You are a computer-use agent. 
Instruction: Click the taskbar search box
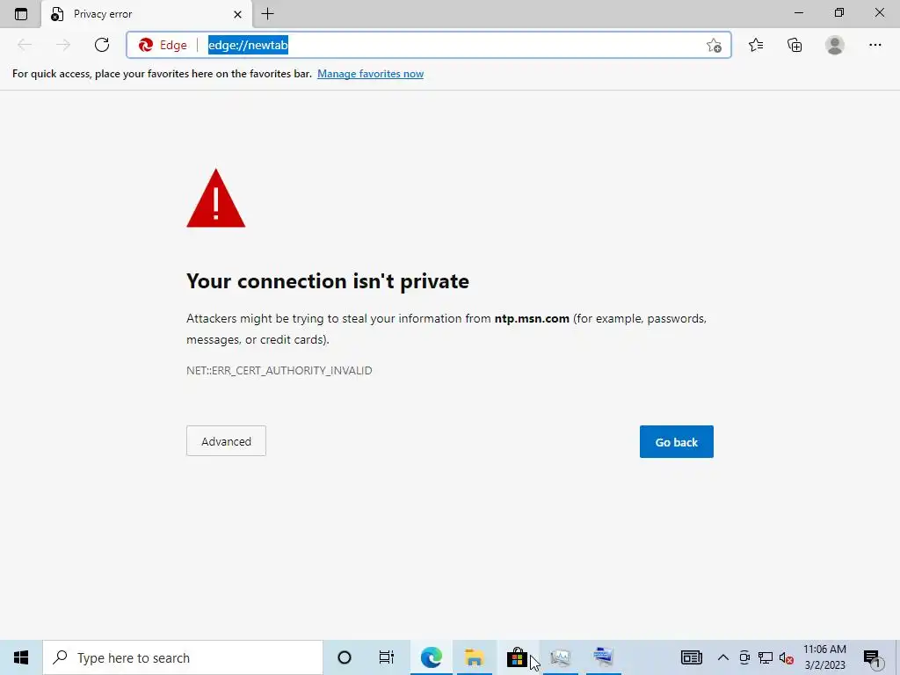click(183, 657)
